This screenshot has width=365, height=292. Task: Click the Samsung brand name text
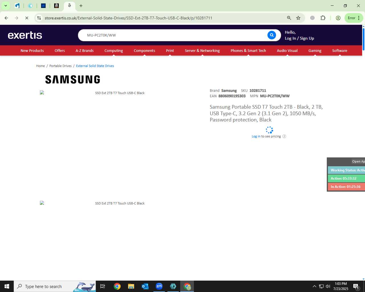229,91
